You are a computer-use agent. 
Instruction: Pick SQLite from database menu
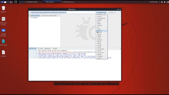coord(101,51)
